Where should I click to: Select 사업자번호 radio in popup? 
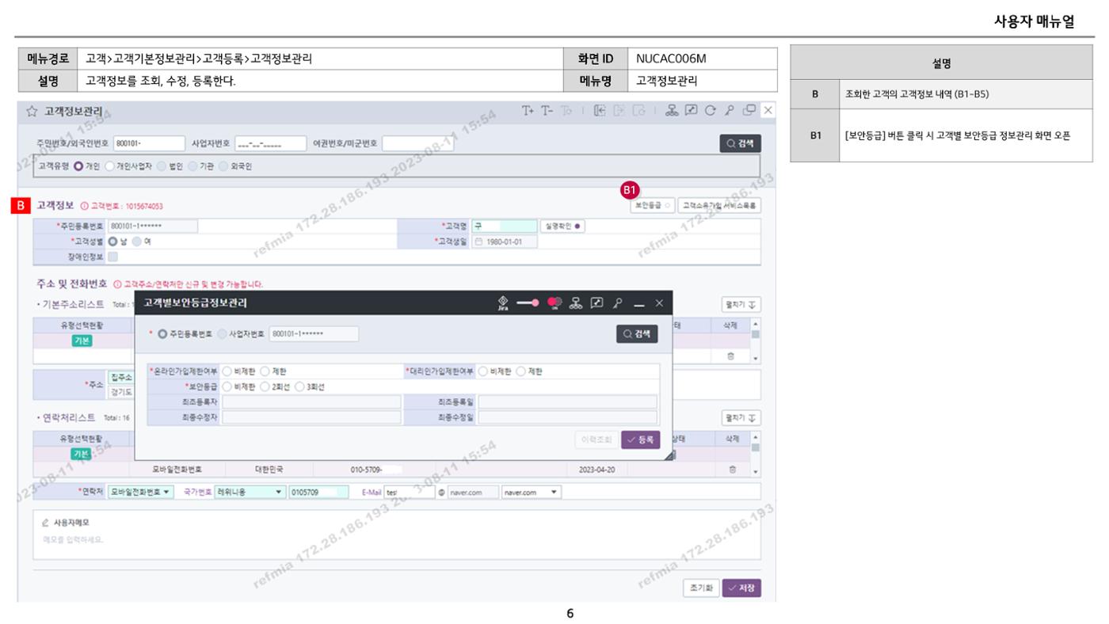222,334
